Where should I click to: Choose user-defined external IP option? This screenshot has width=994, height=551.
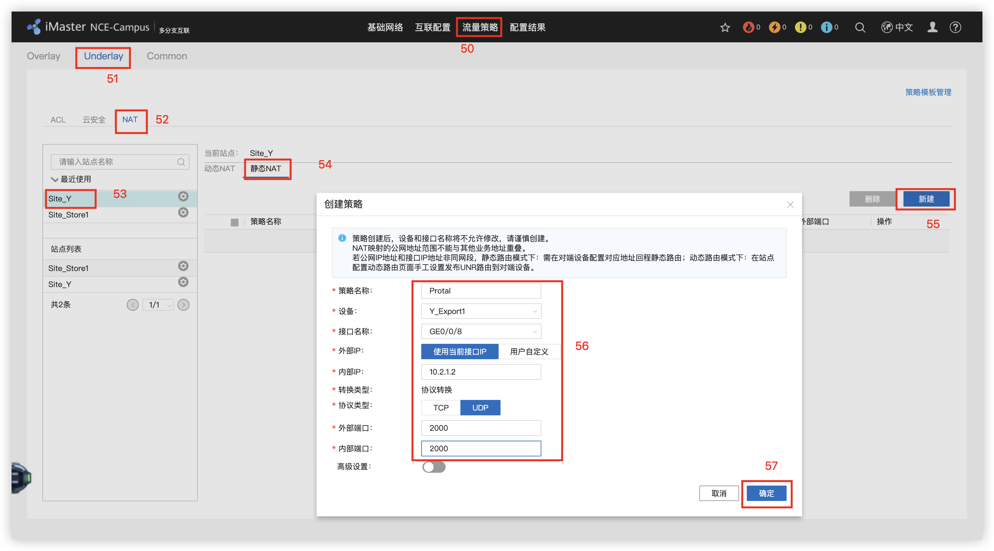[529, 351]
